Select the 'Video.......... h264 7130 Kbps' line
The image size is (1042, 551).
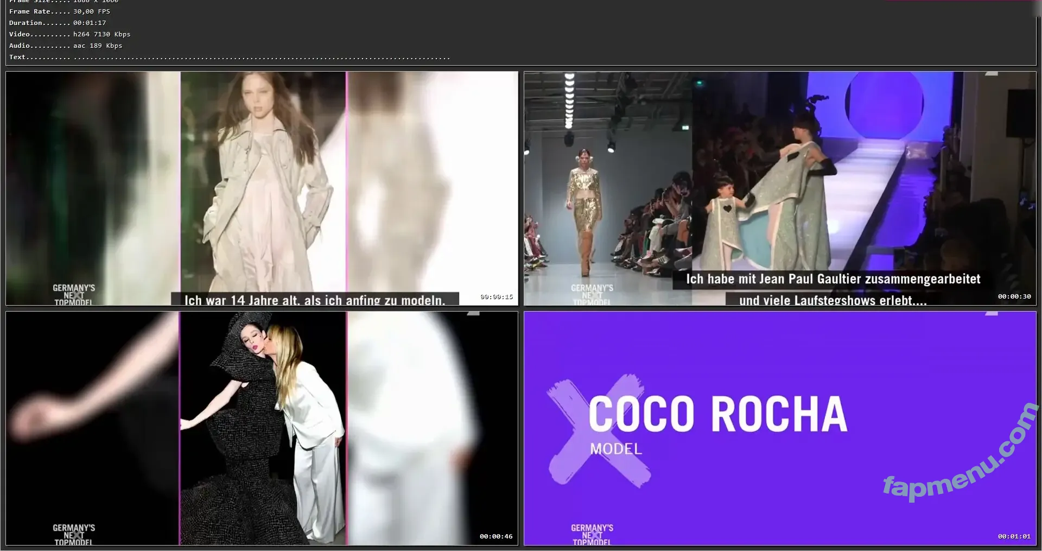[69, 34]
